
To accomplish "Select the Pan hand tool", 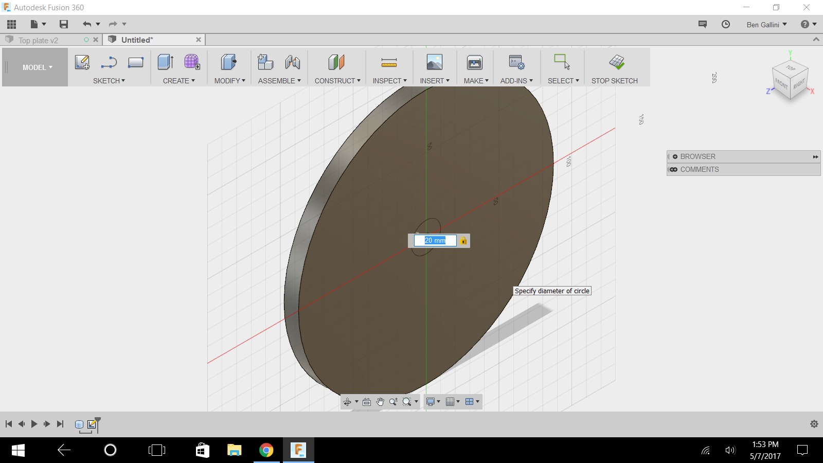I will [x=380, y=402].
